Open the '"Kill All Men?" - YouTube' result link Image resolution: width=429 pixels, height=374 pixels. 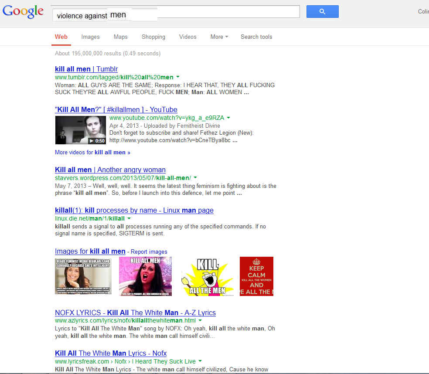[116, 109]
